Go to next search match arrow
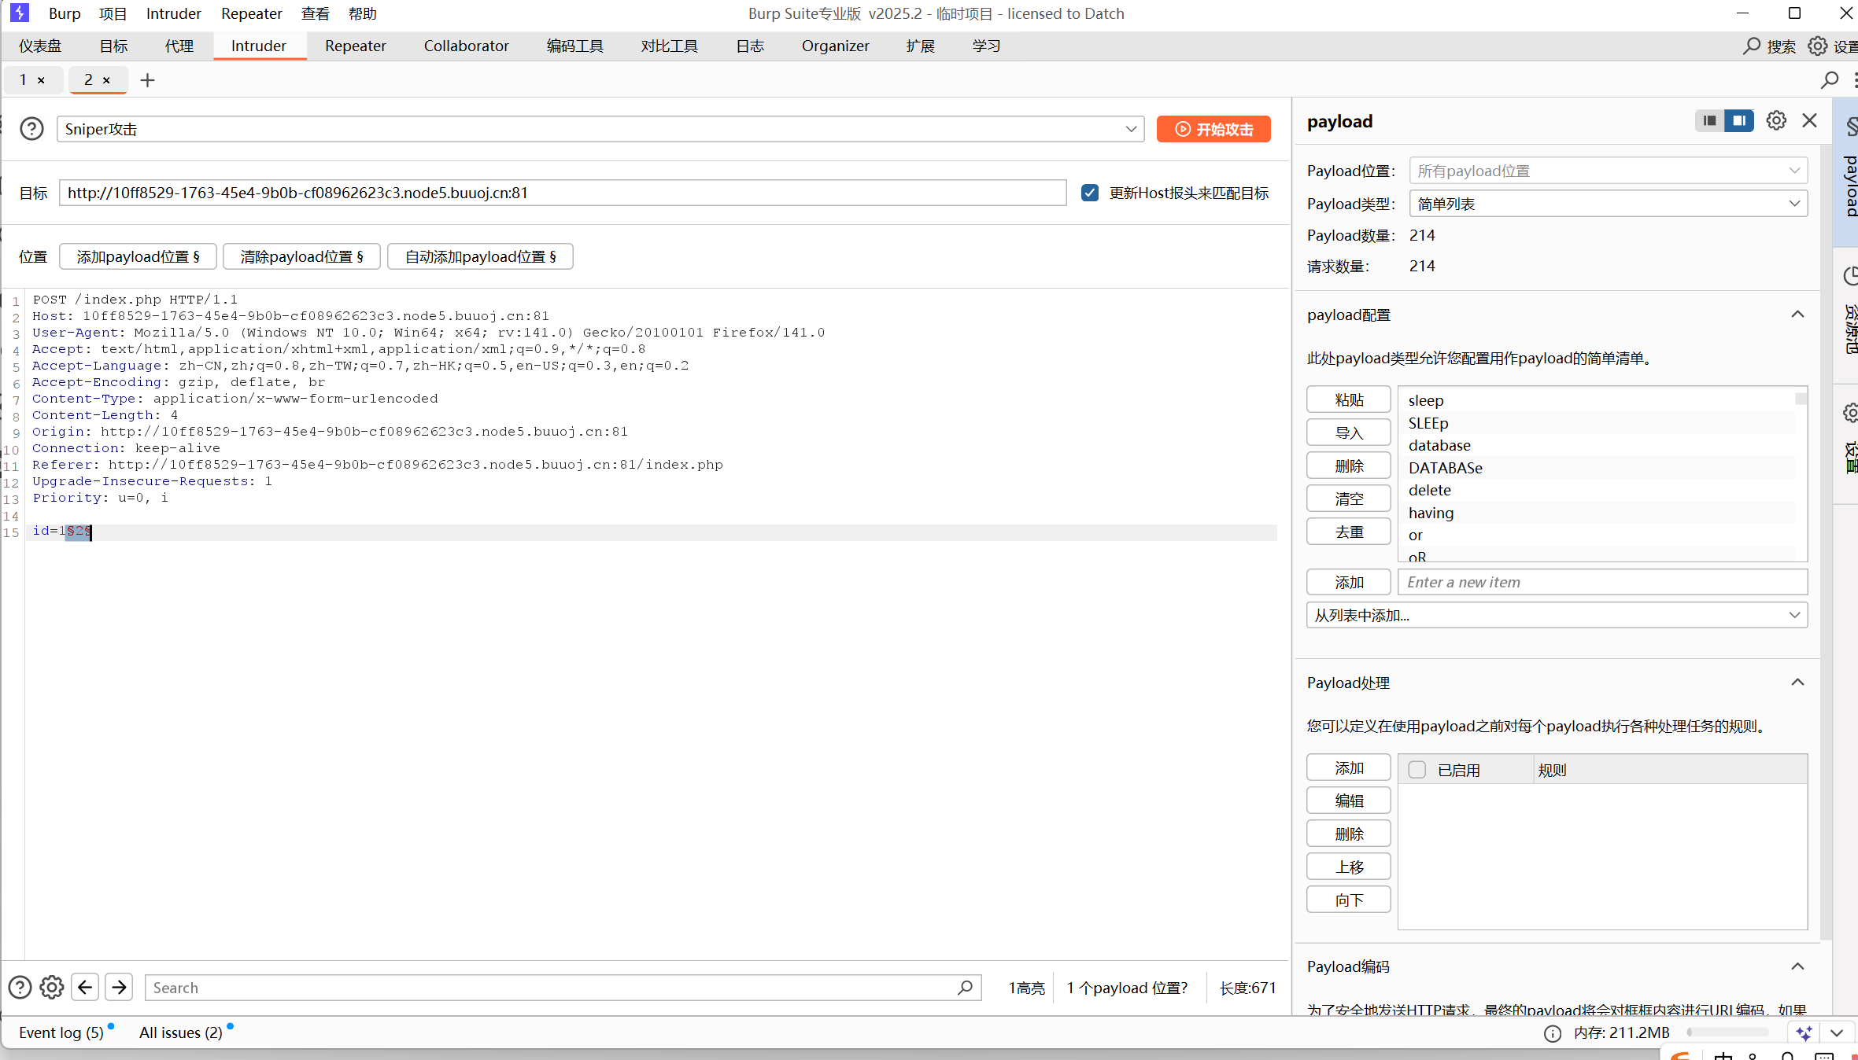This screenshot has height=1060, width=1858. click(x=119, y=988)
